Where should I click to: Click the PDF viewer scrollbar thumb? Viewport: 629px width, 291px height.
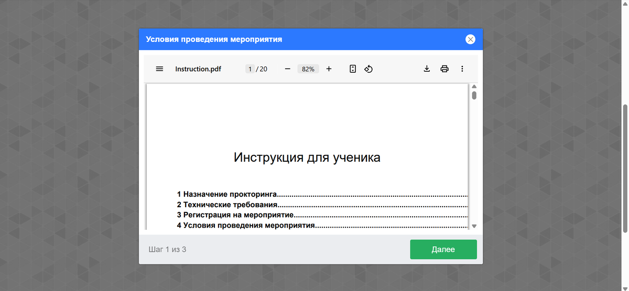(474, 95)
